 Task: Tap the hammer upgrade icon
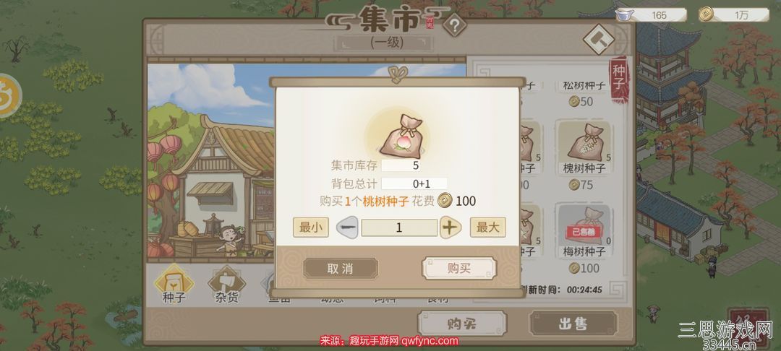coord(598,39)
